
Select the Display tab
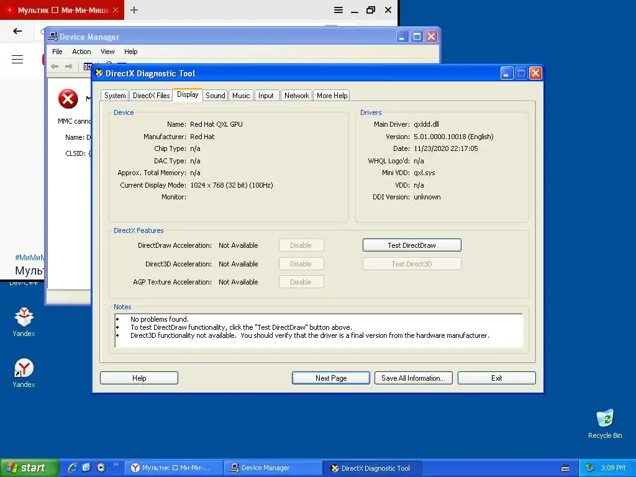[188, 94]
